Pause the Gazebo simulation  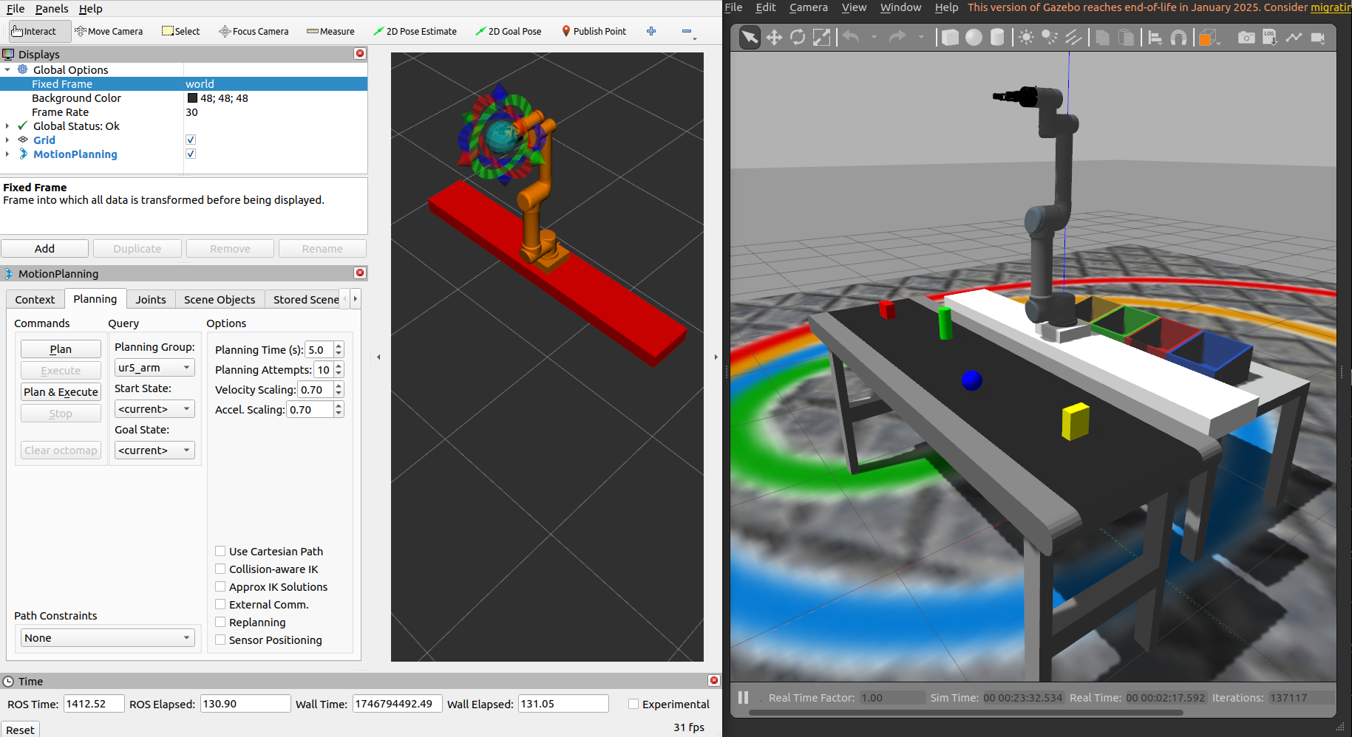point(743,698)
